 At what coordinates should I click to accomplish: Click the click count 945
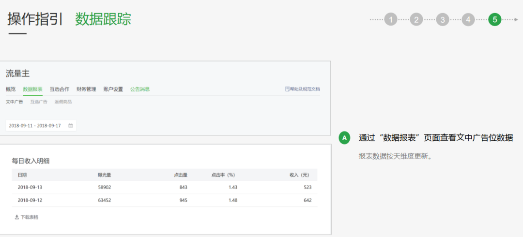[184, 200]
